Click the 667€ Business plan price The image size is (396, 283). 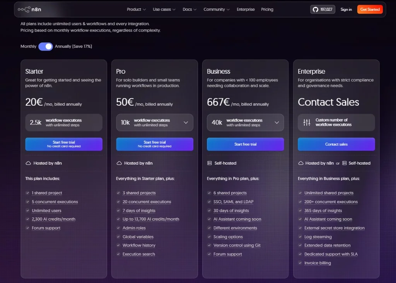pos(218,102)
